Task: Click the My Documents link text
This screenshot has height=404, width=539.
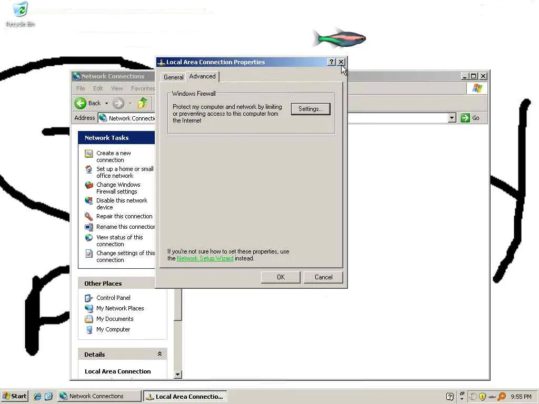Action: (115, 319)
